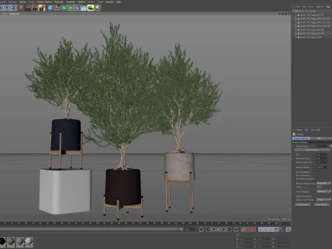Click the Save Preset button
This screenshot has width=332, height=249.
(321, 205)
